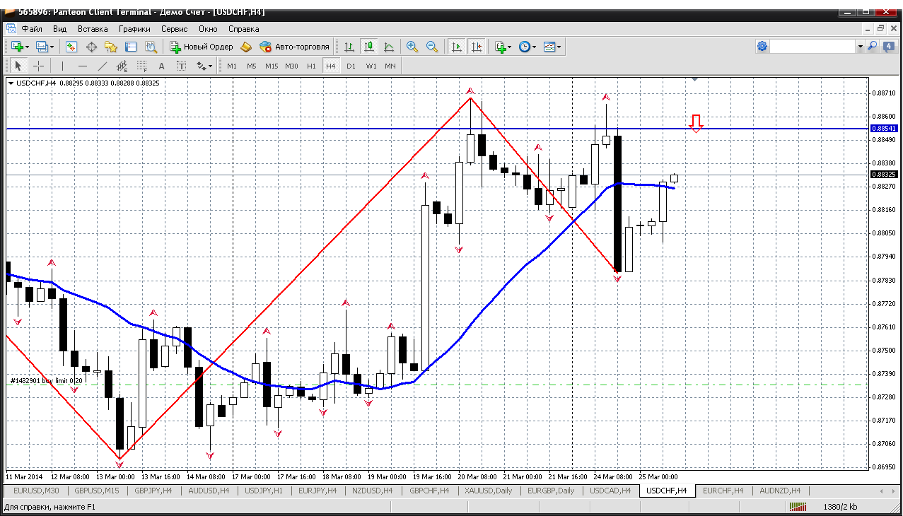Open the new chart icon

tap(17, 47)
